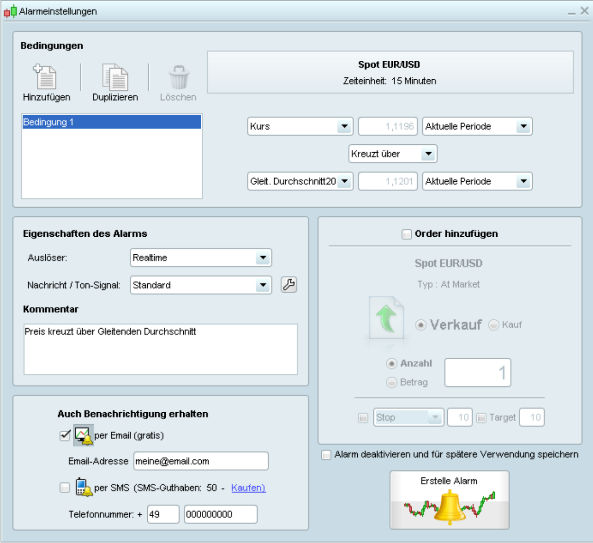Open the Auslöser Realtime dropdown
593x543 pixels.
201,258
